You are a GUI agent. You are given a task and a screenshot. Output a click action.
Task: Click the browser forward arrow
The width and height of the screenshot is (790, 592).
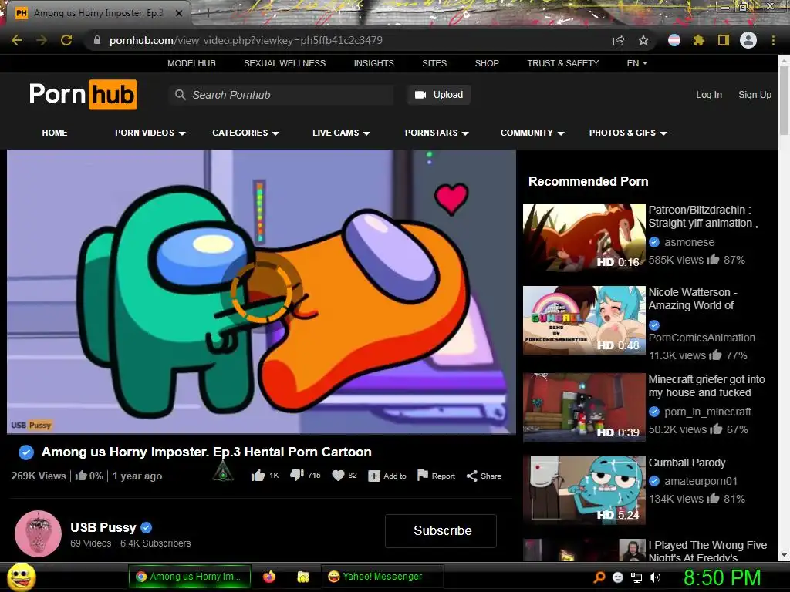click(x=42, y=40)
